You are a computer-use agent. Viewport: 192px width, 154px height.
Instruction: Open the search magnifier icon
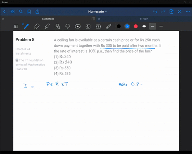21,12
